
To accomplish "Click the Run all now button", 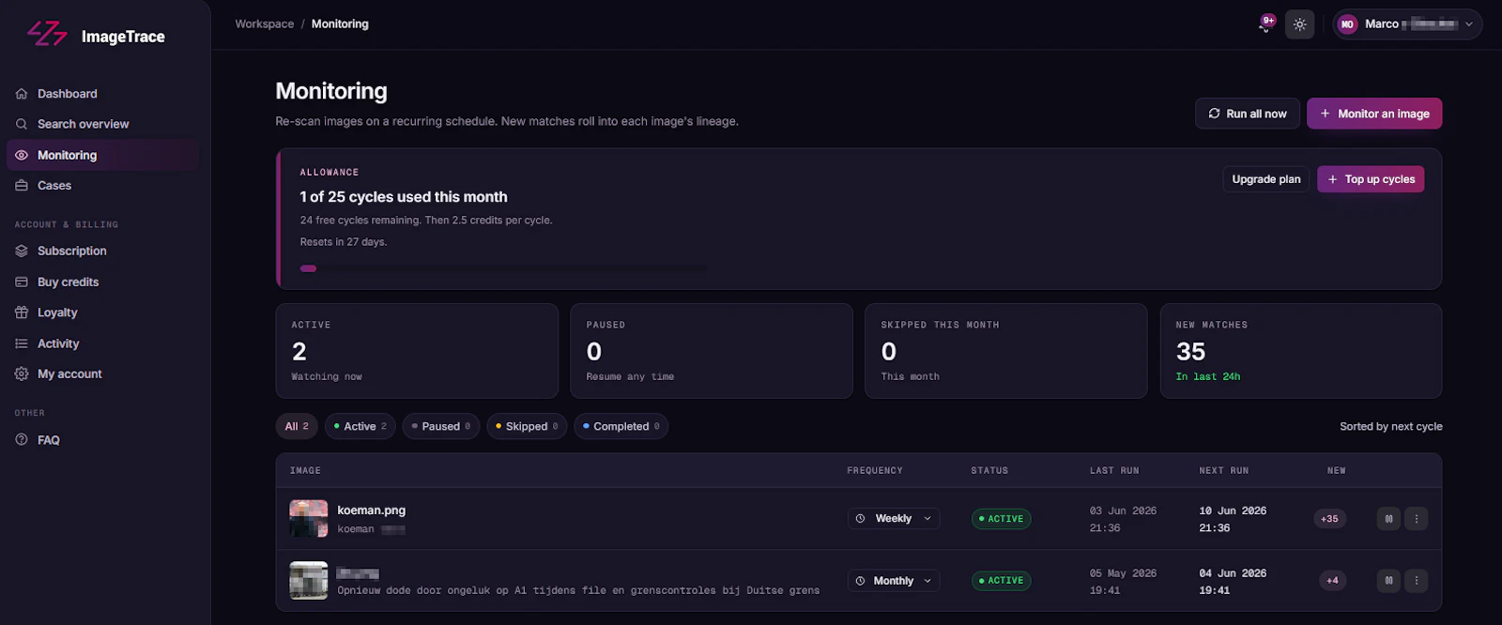I will pyautogui.click(x=1248, y=114).
